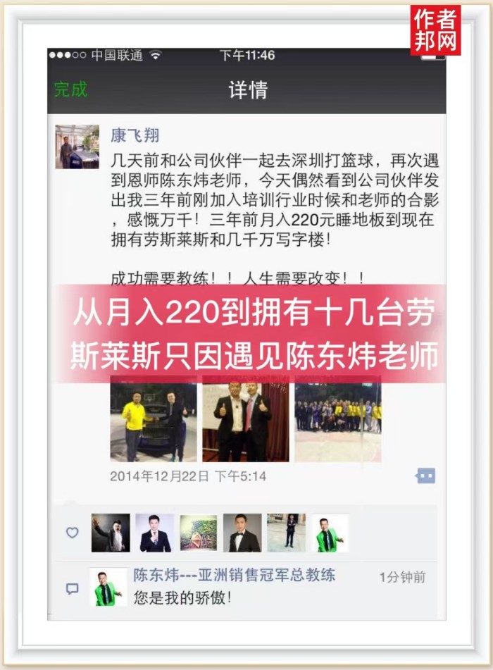Select the comment text 您是我的骄傲！
The width and height of the screenshot is (493, 670).
[183, 597]
